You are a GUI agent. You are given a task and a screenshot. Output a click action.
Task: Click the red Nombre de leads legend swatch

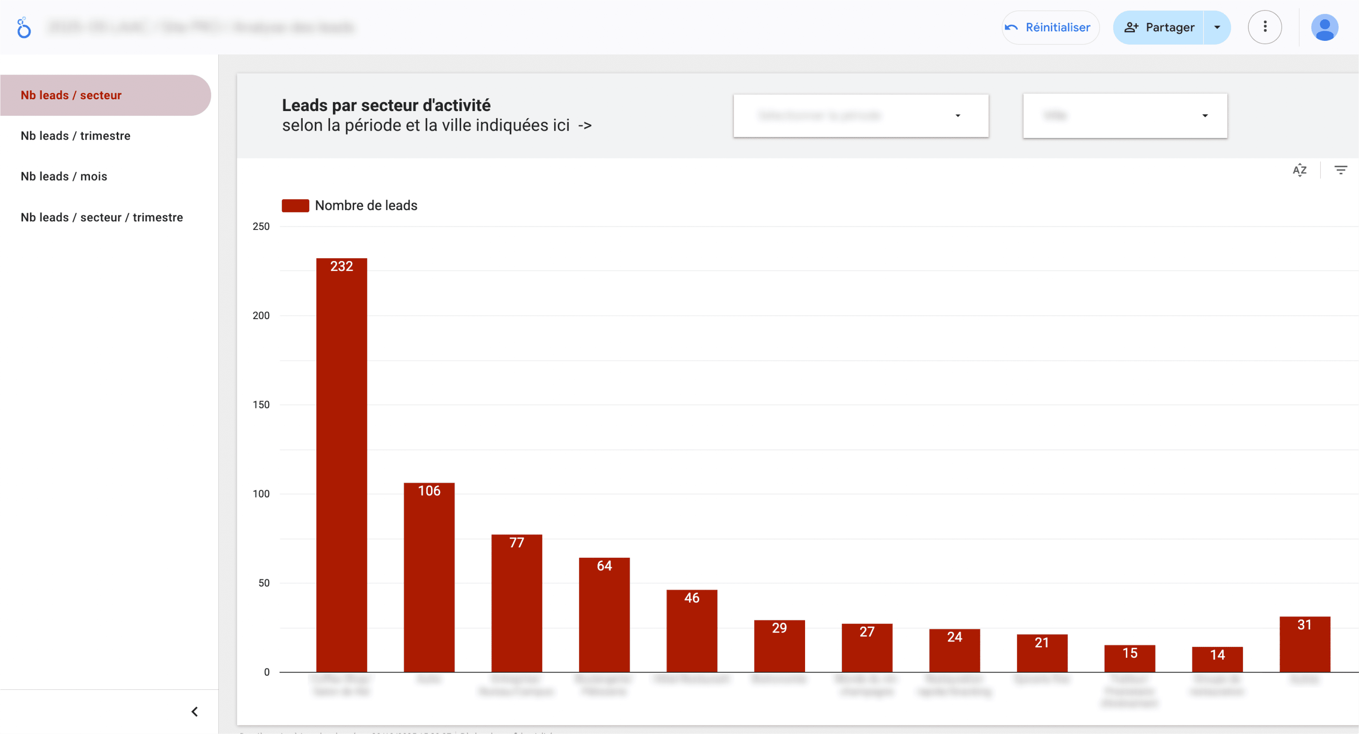point(296,206)
